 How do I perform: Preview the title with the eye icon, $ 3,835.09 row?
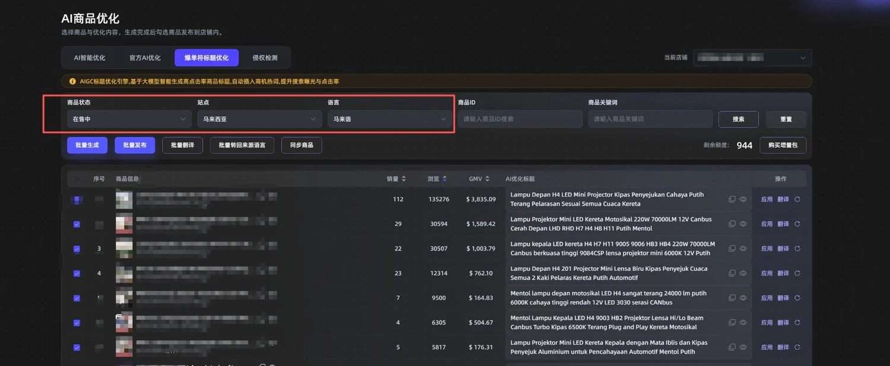[743, 200]
